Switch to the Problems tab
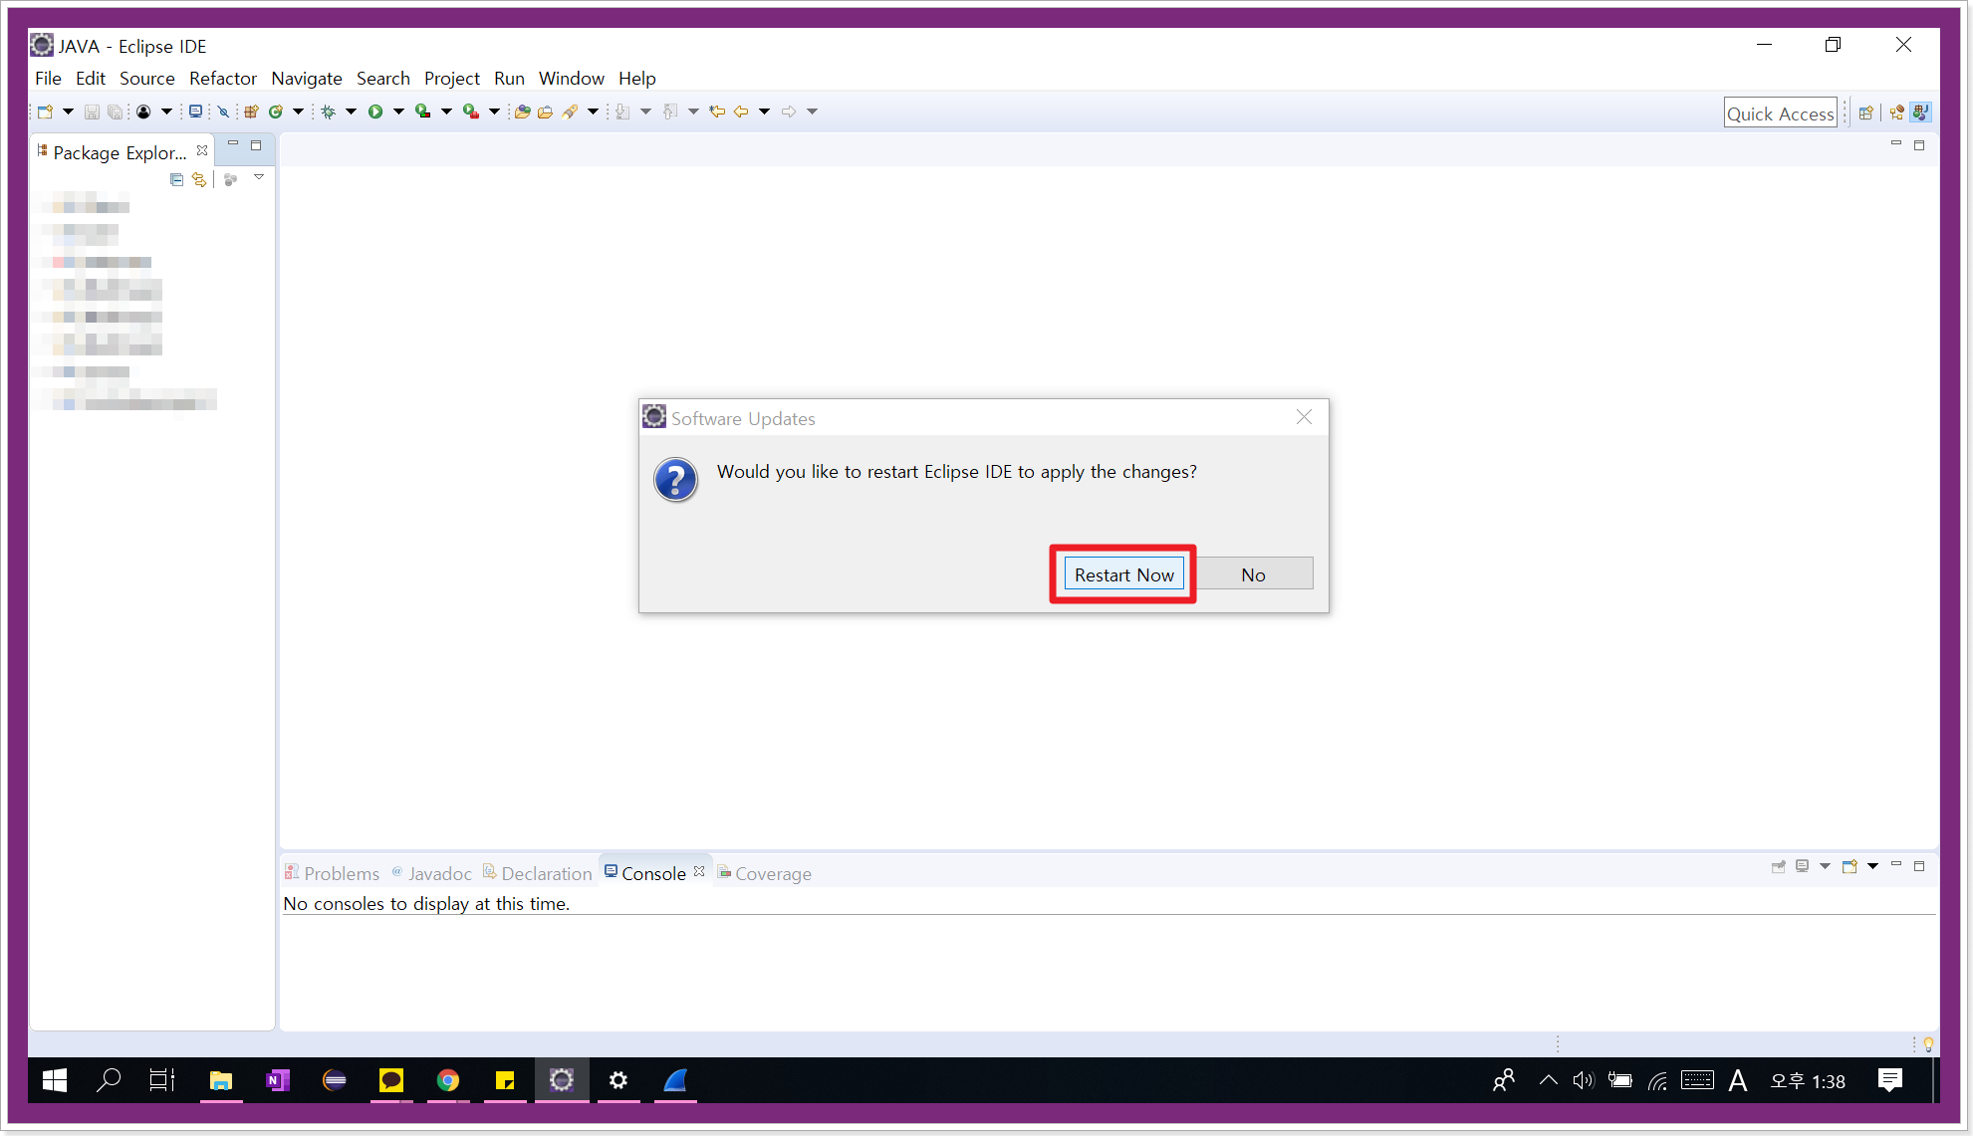This screenshot has width=1973, height=1136. (x=333, y=872)
